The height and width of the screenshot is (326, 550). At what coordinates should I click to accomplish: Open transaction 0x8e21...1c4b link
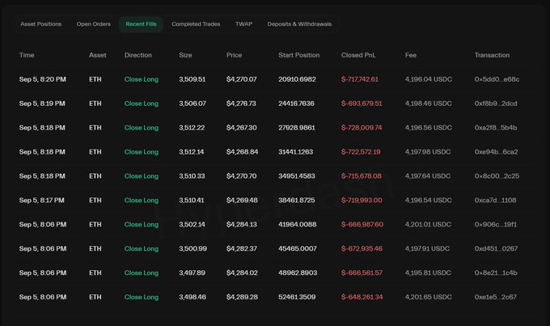pyautogui.click(x=496, y=273)
